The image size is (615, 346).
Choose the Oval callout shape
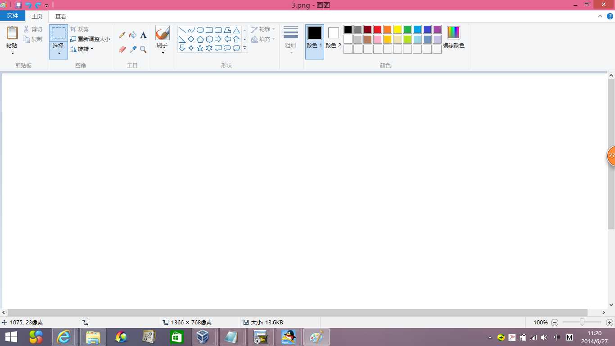point(227,48)
